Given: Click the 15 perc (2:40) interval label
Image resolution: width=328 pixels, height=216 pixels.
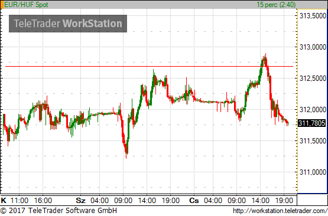Looking at the screenshot, I should click(276, 5).
